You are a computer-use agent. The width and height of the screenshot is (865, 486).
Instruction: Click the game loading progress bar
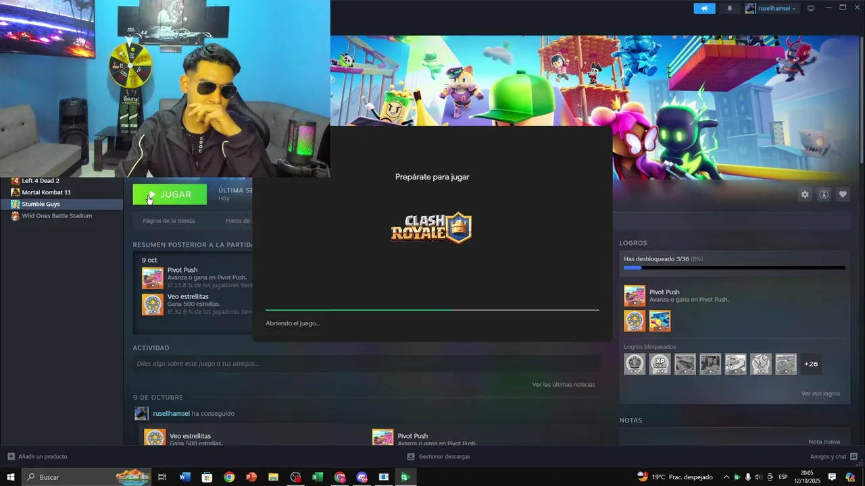pos(432,310)
